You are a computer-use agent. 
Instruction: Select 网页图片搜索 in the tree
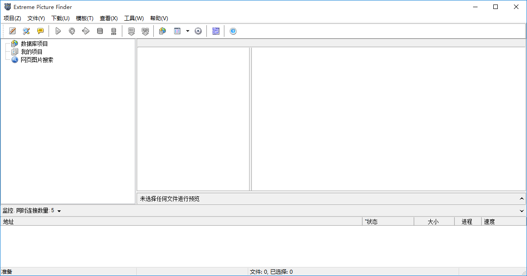click(37, 60)
